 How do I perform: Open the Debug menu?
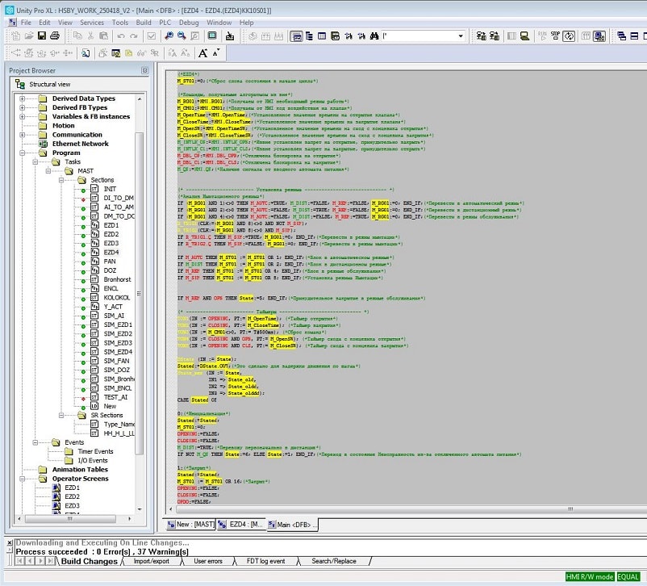point(189,23)
